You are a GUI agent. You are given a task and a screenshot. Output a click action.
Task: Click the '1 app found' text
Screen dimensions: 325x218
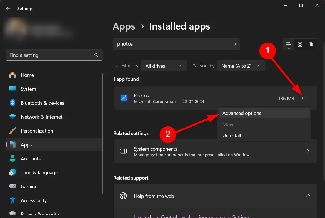126,79
